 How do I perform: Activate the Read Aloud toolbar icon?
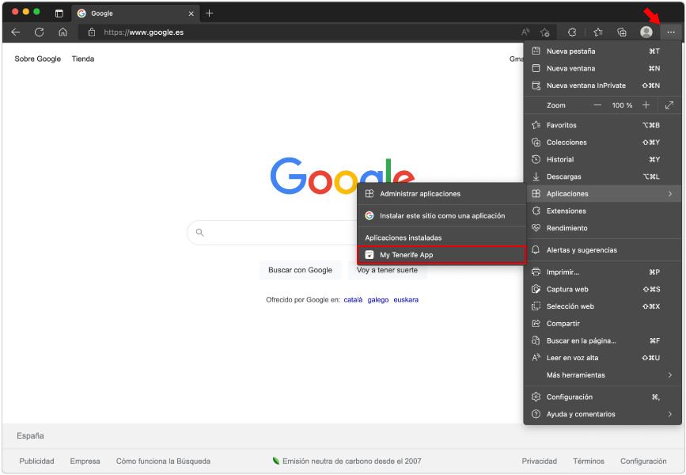pos(525,33)
